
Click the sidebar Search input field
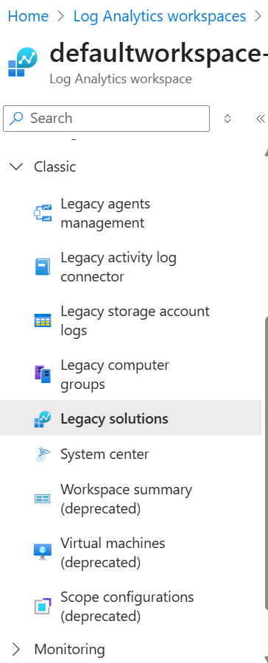click(x=106, y=119)
